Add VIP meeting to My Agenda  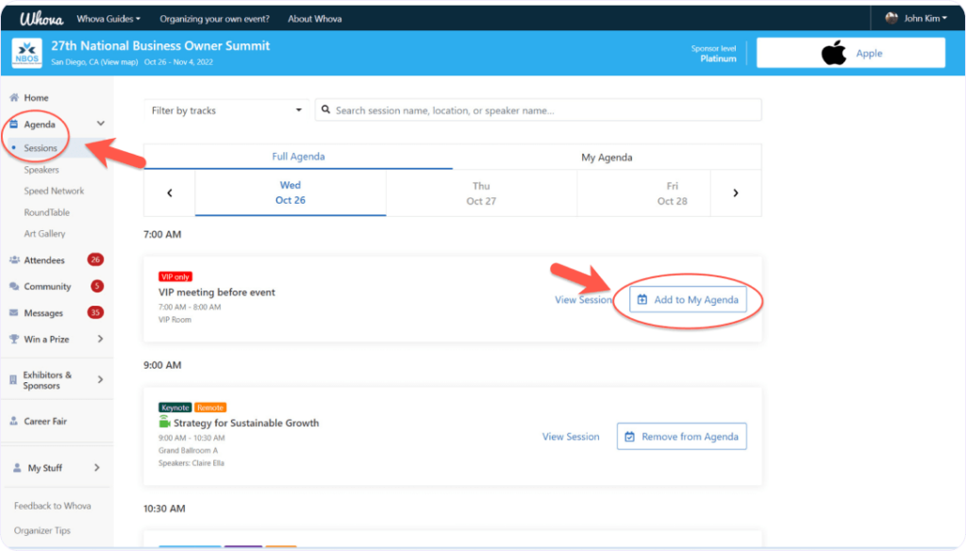(x=690, y=299)
